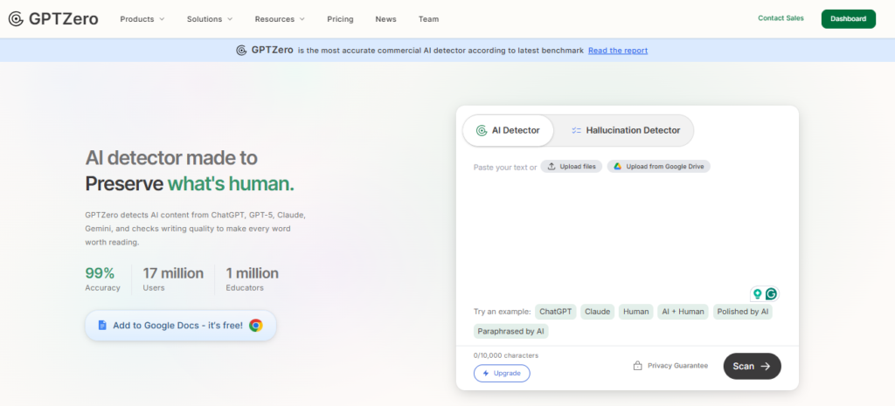The width and height of the screenshot is (895, 406).
Task: Click the 17 million Users statistic
Action: pyautogui.click(x=173, y=279)
